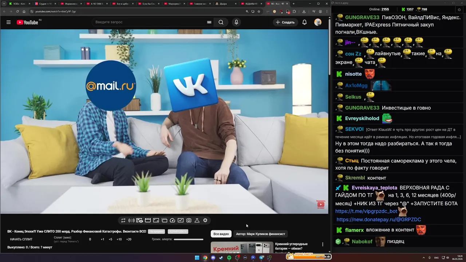Open the playback speed gauge icon
This screenshot has height=262, width=466.
click(173, 221)
